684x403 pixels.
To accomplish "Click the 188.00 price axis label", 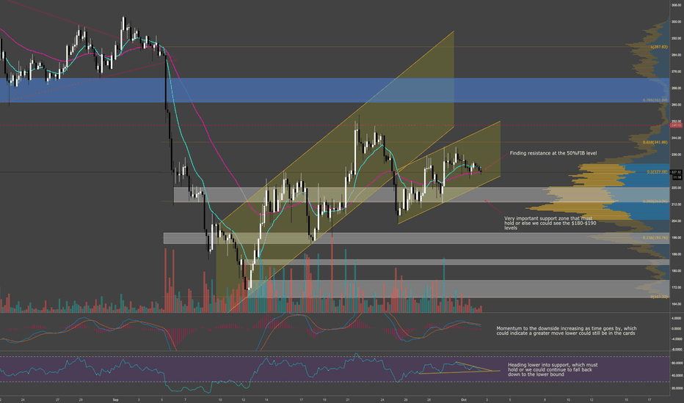I will (x=677, y=254).
